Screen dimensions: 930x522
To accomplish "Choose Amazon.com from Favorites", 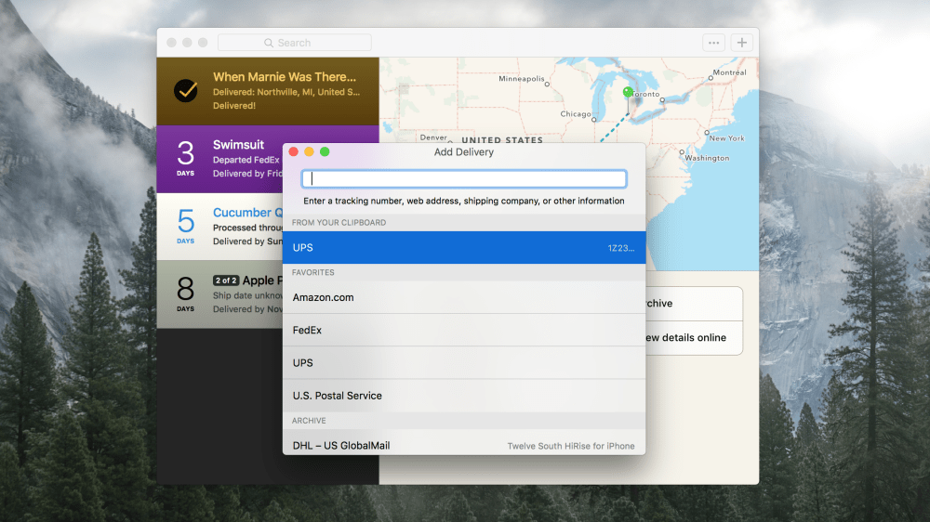I will tap(463, 297).
